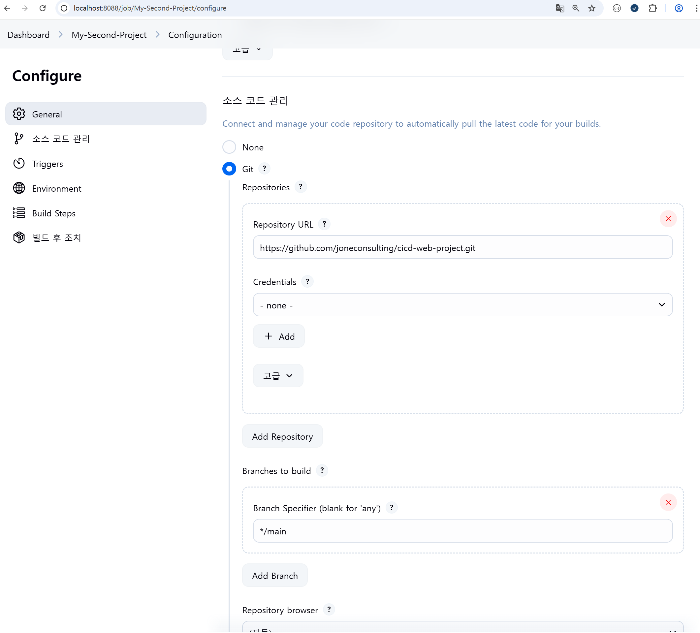Click the Add Branch button

275,575
